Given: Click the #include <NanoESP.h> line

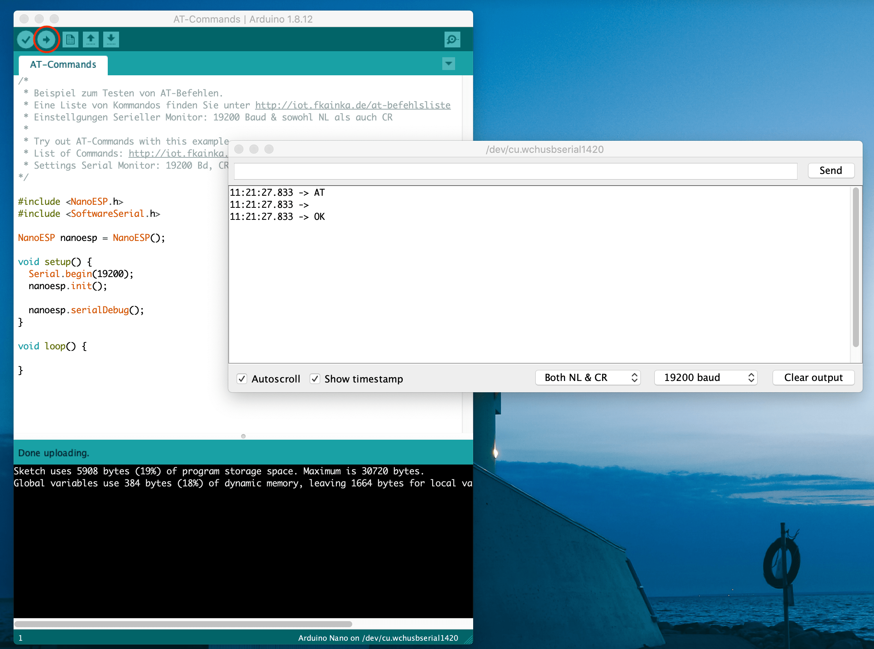Looking at the screenshot, I should pyautogui.click(x=71, y=201).
